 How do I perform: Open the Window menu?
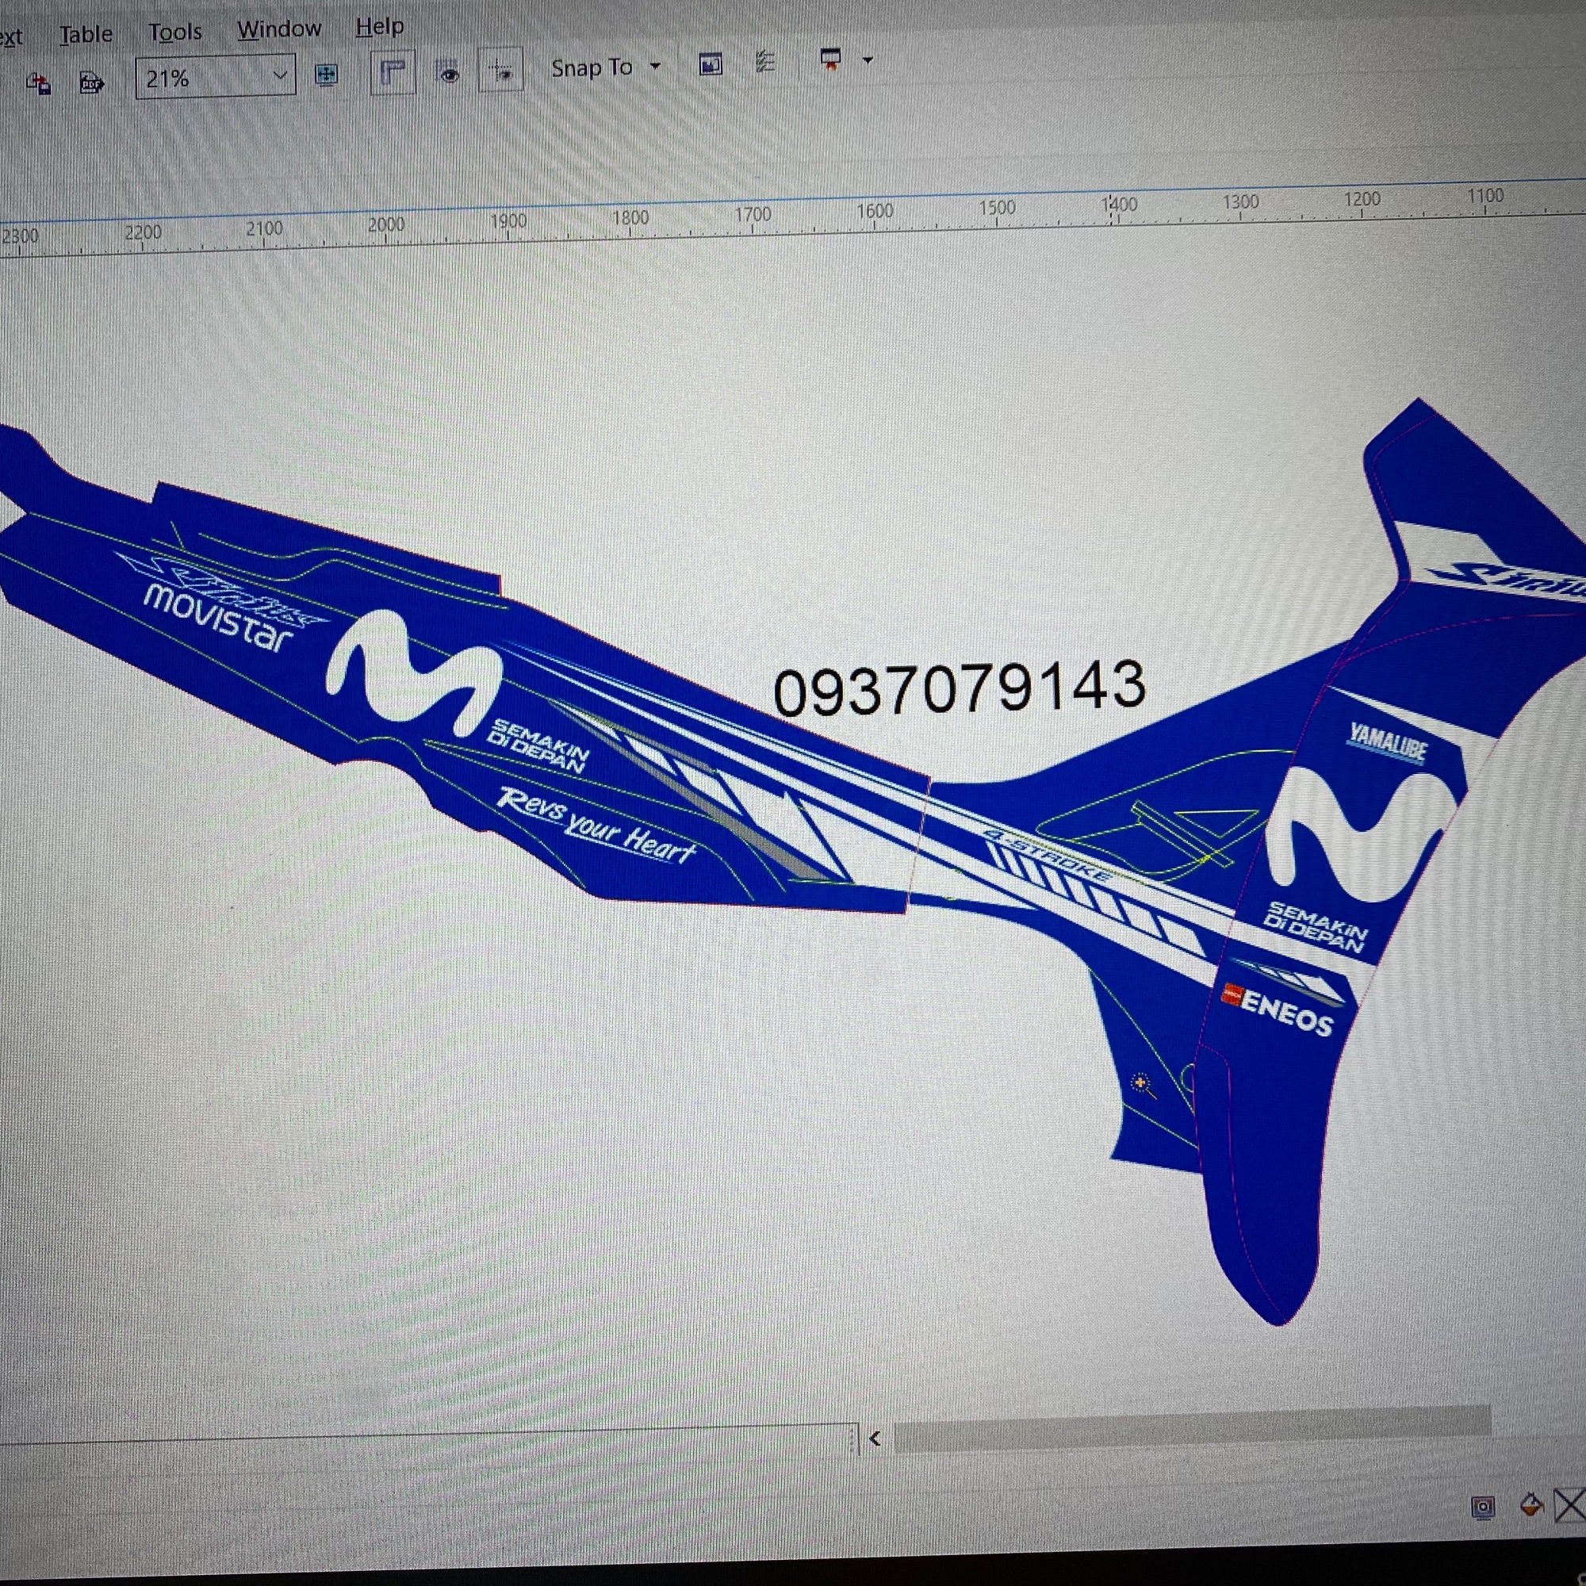(x=279, y=29)
